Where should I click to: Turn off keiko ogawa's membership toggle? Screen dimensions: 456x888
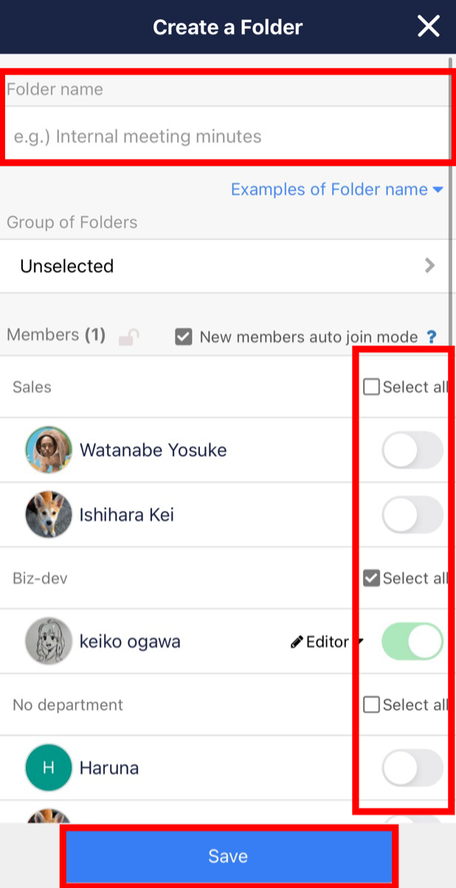click(x=412, y=641)
